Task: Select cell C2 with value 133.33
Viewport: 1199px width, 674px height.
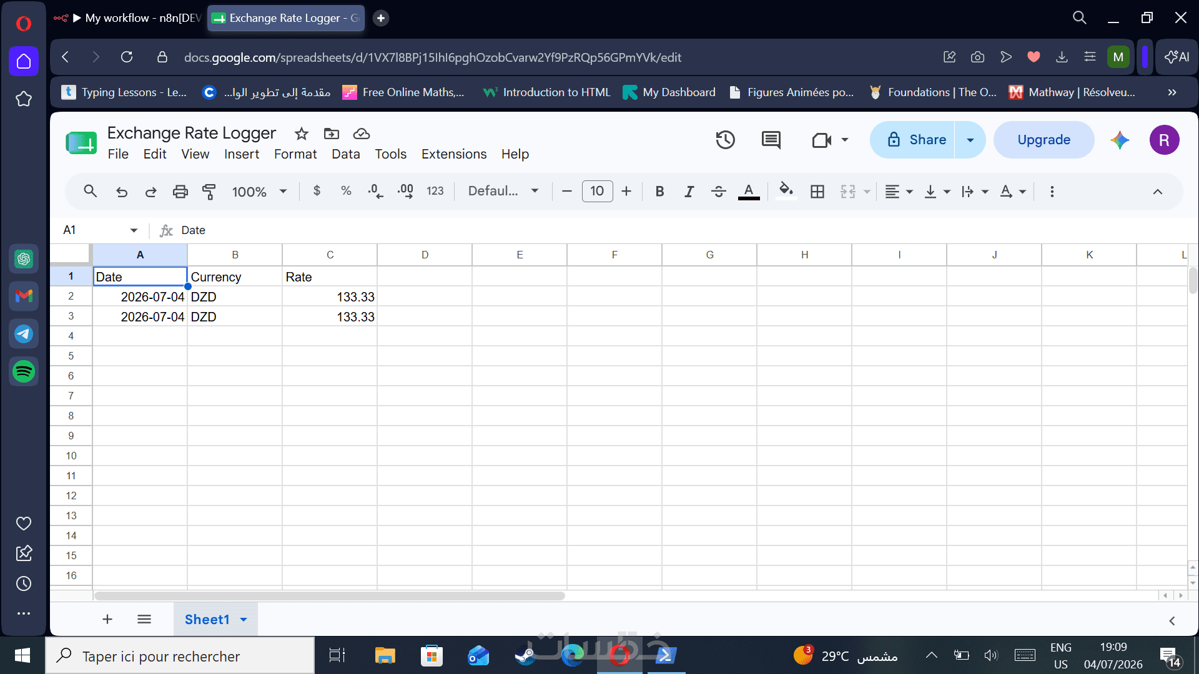Action: (x=330, y=296)
